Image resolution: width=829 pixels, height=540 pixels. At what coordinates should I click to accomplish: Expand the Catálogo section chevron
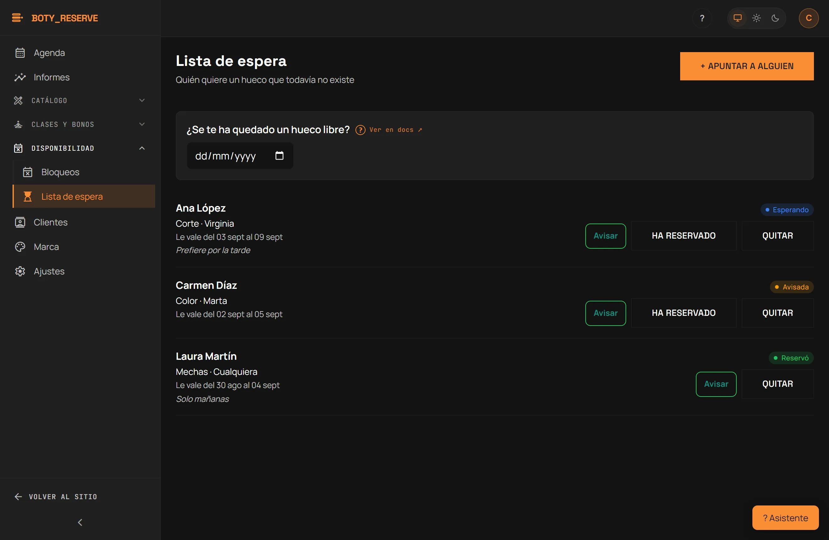coord(142,100)
